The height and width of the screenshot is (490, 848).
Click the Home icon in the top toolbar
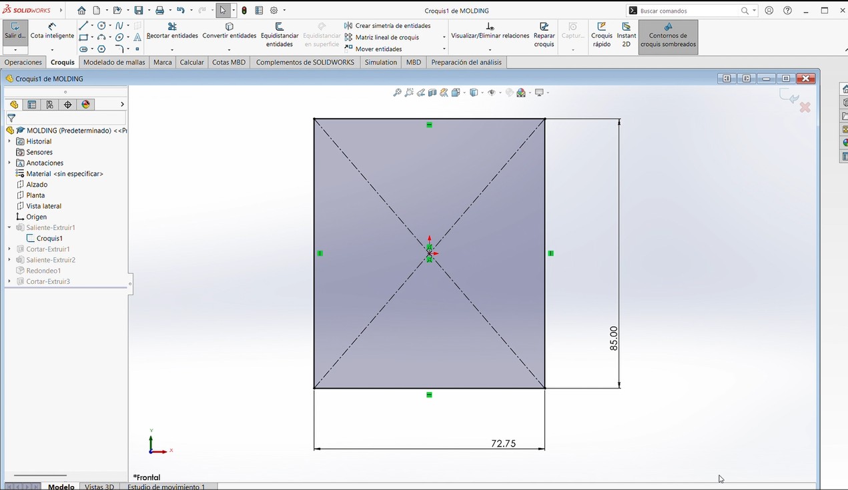tap(81, 11)
